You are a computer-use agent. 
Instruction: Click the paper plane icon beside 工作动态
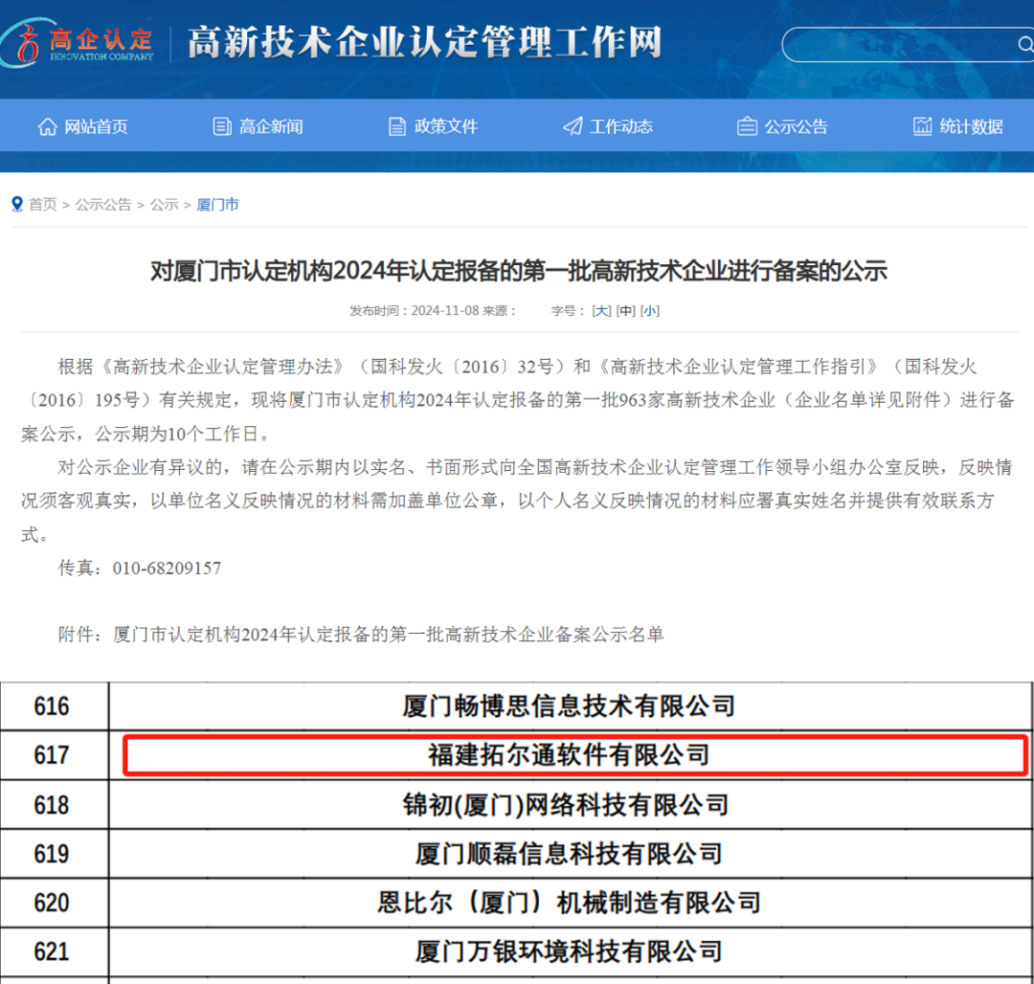[x=573, y=126]
